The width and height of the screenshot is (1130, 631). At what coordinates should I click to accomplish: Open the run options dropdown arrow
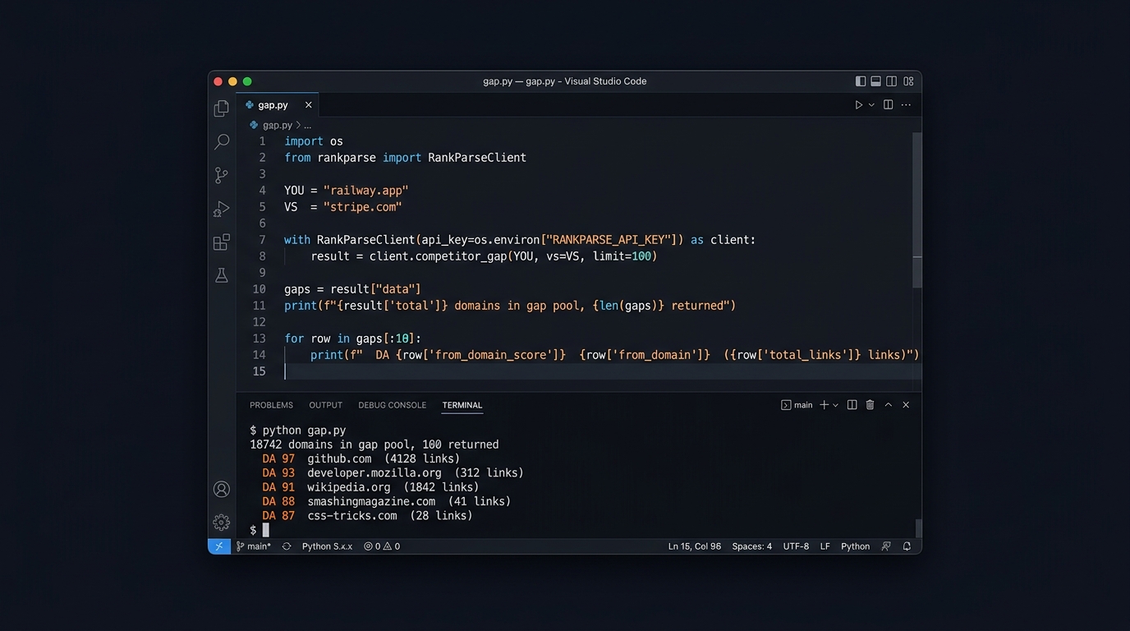[872, 105]
